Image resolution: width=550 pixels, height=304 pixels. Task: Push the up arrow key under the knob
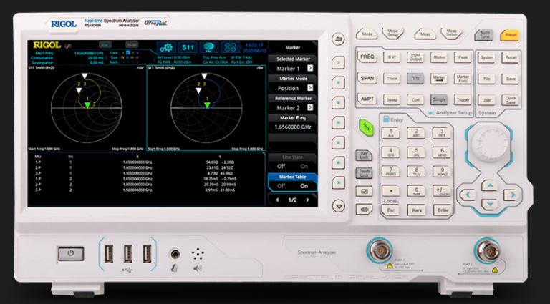(x=490, y=185)
